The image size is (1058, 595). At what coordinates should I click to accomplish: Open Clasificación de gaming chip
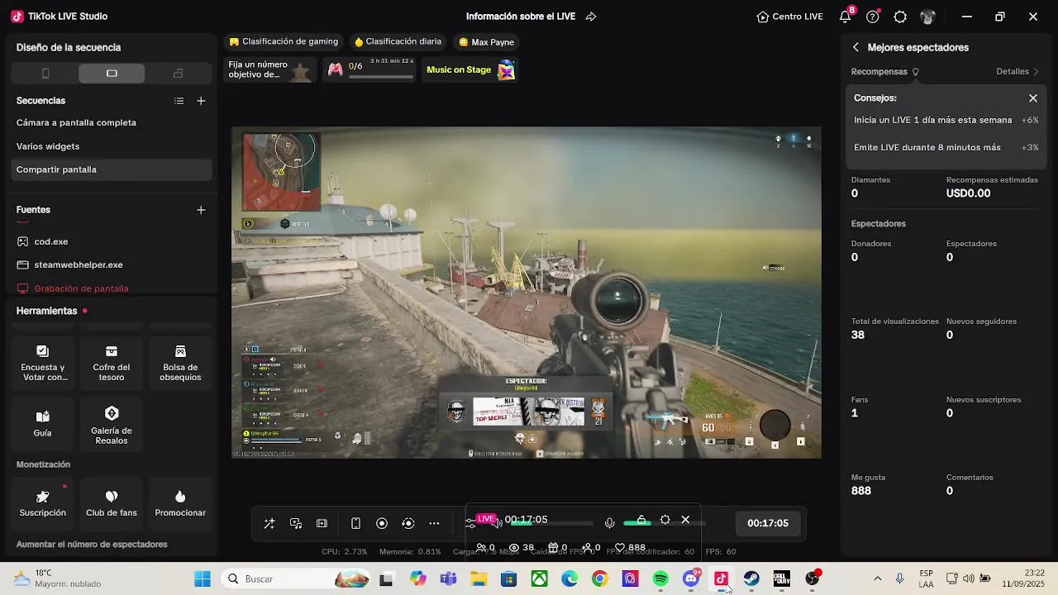point(284,42)
